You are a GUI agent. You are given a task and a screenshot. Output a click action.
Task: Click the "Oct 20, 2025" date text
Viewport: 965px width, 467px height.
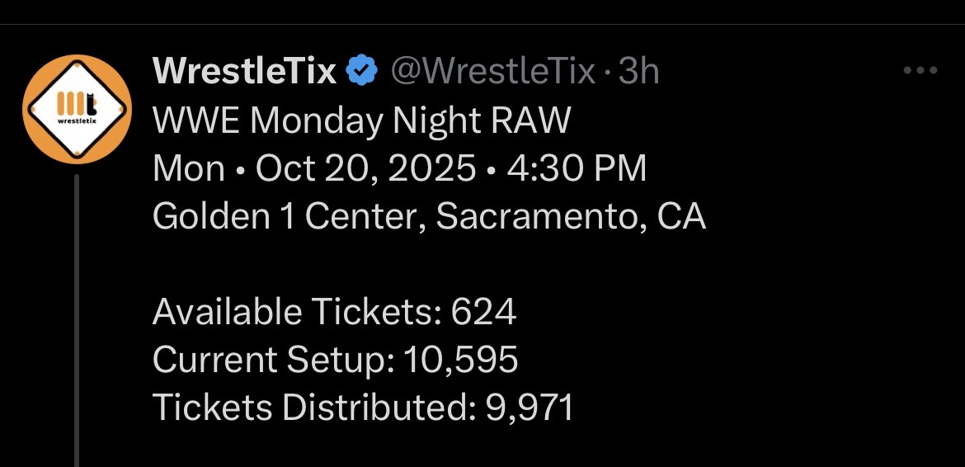coord(365,169)
